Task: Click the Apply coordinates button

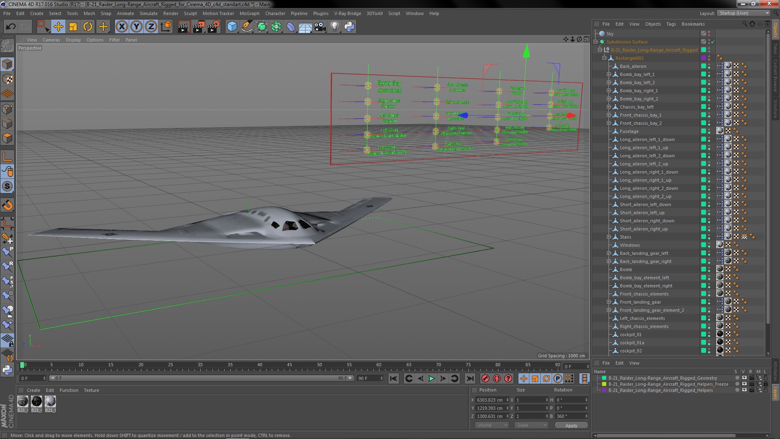Action: coord(571,426)
